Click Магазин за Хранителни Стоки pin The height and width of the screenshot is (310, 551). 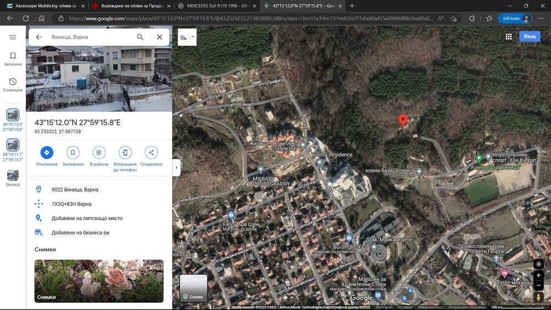[378, 296]
